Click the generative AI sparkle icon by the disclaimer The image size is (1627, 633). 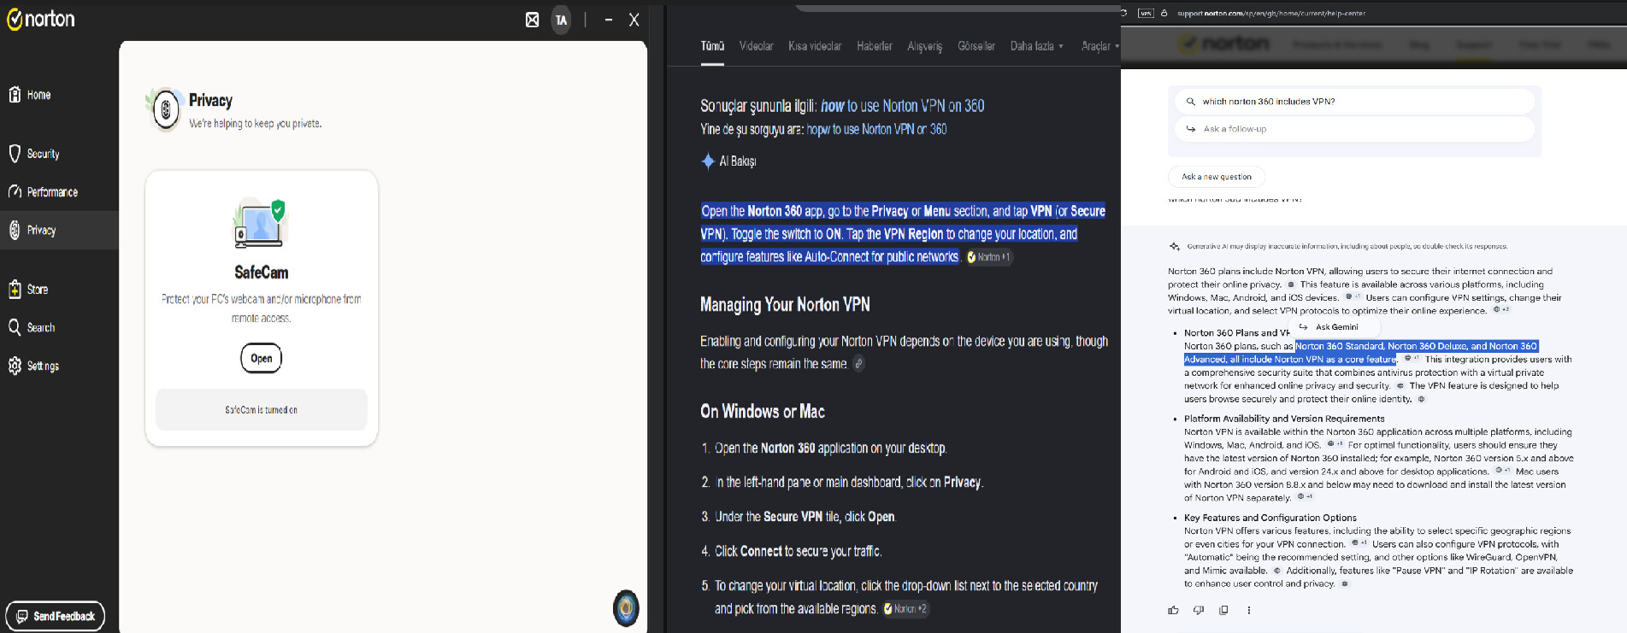click(x=1175, y=246)
